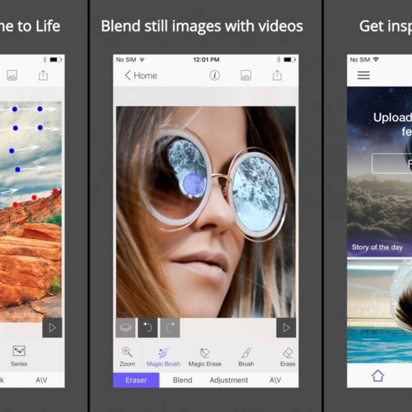Image resolution: width=412 pixels, height=412 pixels.
Task: Select the Series tool in left screen
Action: [x=19, y=356]
